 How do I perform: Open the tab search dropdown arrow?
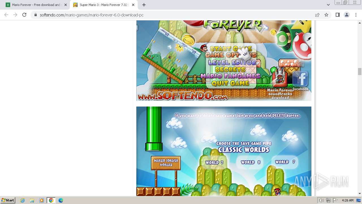[x=328, y=5]
